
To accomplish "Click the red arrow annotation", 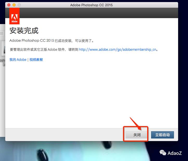I will tap(135, 123).
